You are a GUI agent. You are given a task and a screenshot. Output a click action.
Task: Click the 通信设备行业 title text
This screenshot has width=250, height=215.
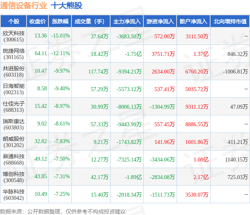[23, 5]
